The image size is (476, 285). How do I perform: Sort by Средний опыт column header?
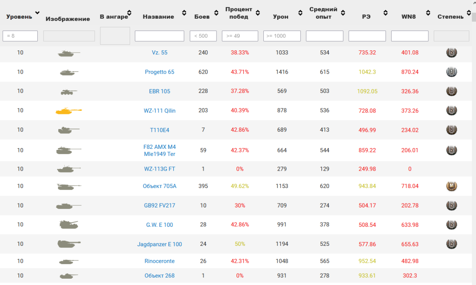click(x=323, y=13)
